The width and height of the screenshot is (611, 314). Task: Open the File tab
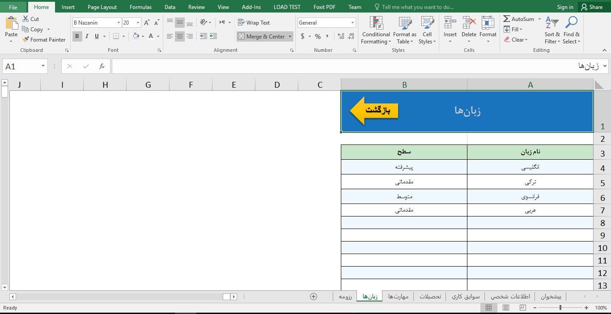pos(13,7)
